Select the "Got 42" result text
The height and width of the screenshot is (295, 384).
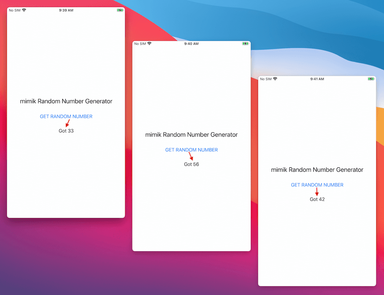317,199
